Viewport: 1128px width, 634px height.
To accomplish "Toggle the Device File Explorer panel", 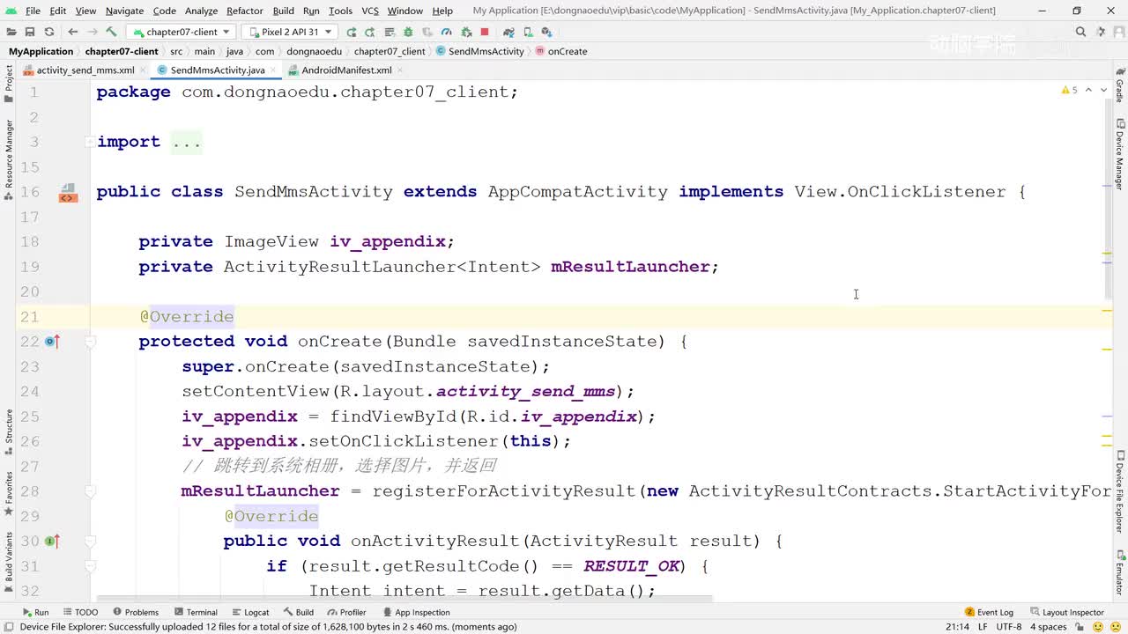I will point(1119,493).
